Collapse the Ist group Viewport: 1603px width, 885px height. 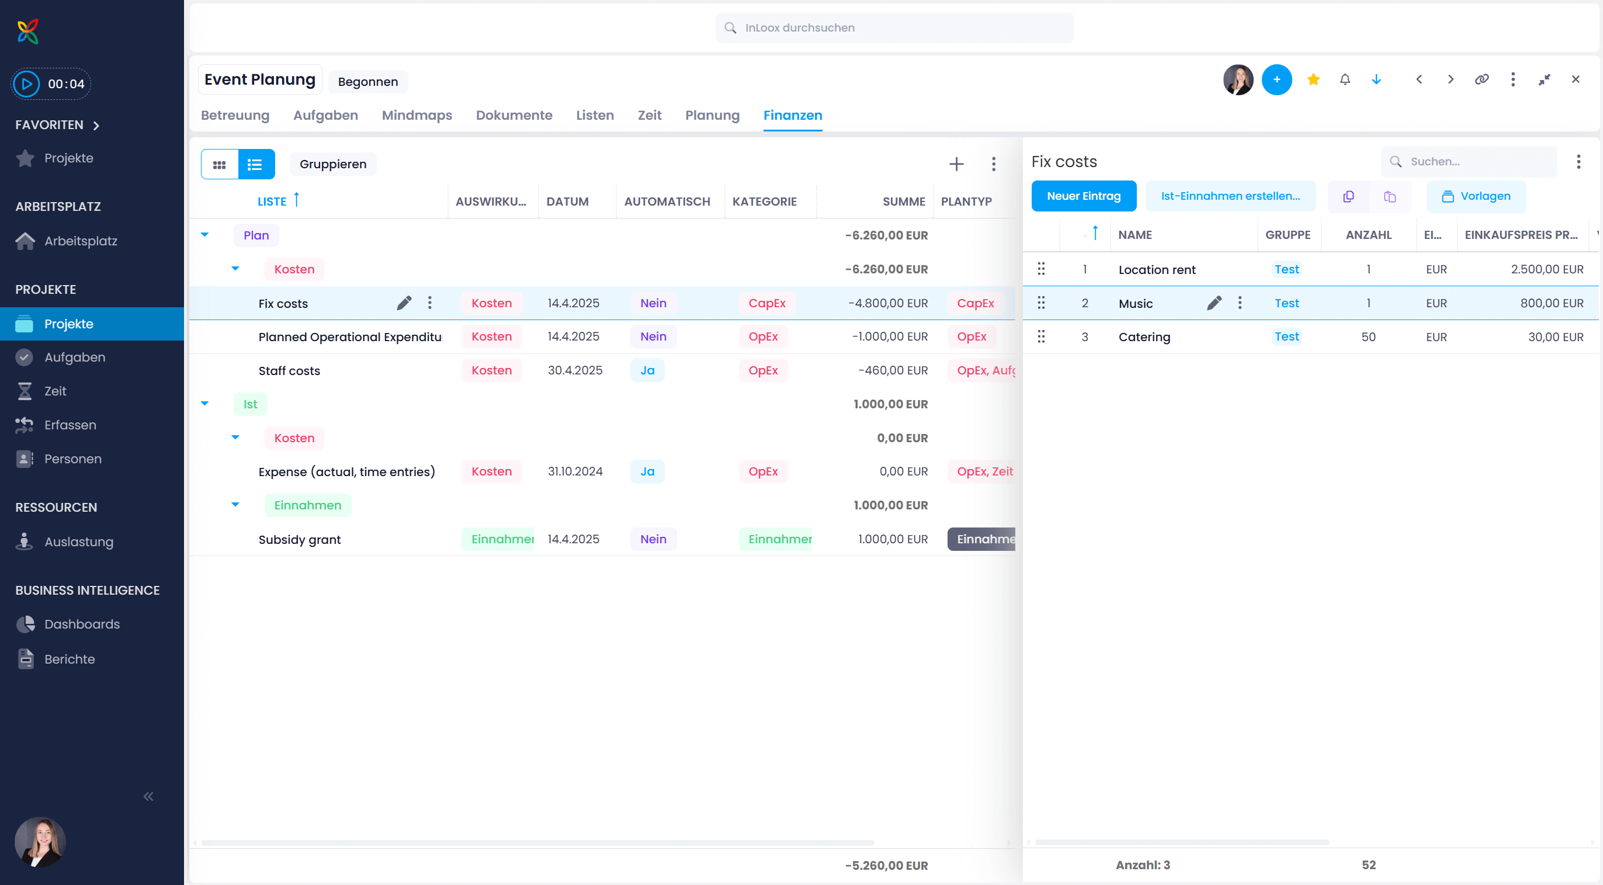click(204, 404)
